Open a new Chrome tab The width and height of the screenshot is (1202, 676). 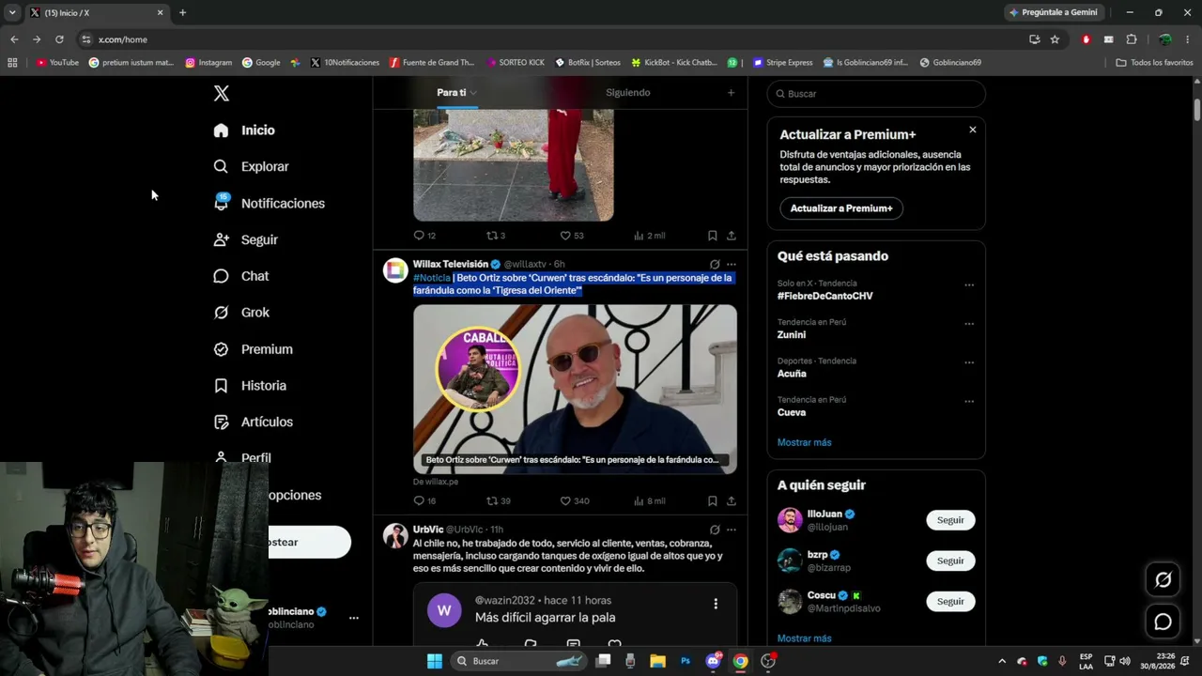coord(182,12)
